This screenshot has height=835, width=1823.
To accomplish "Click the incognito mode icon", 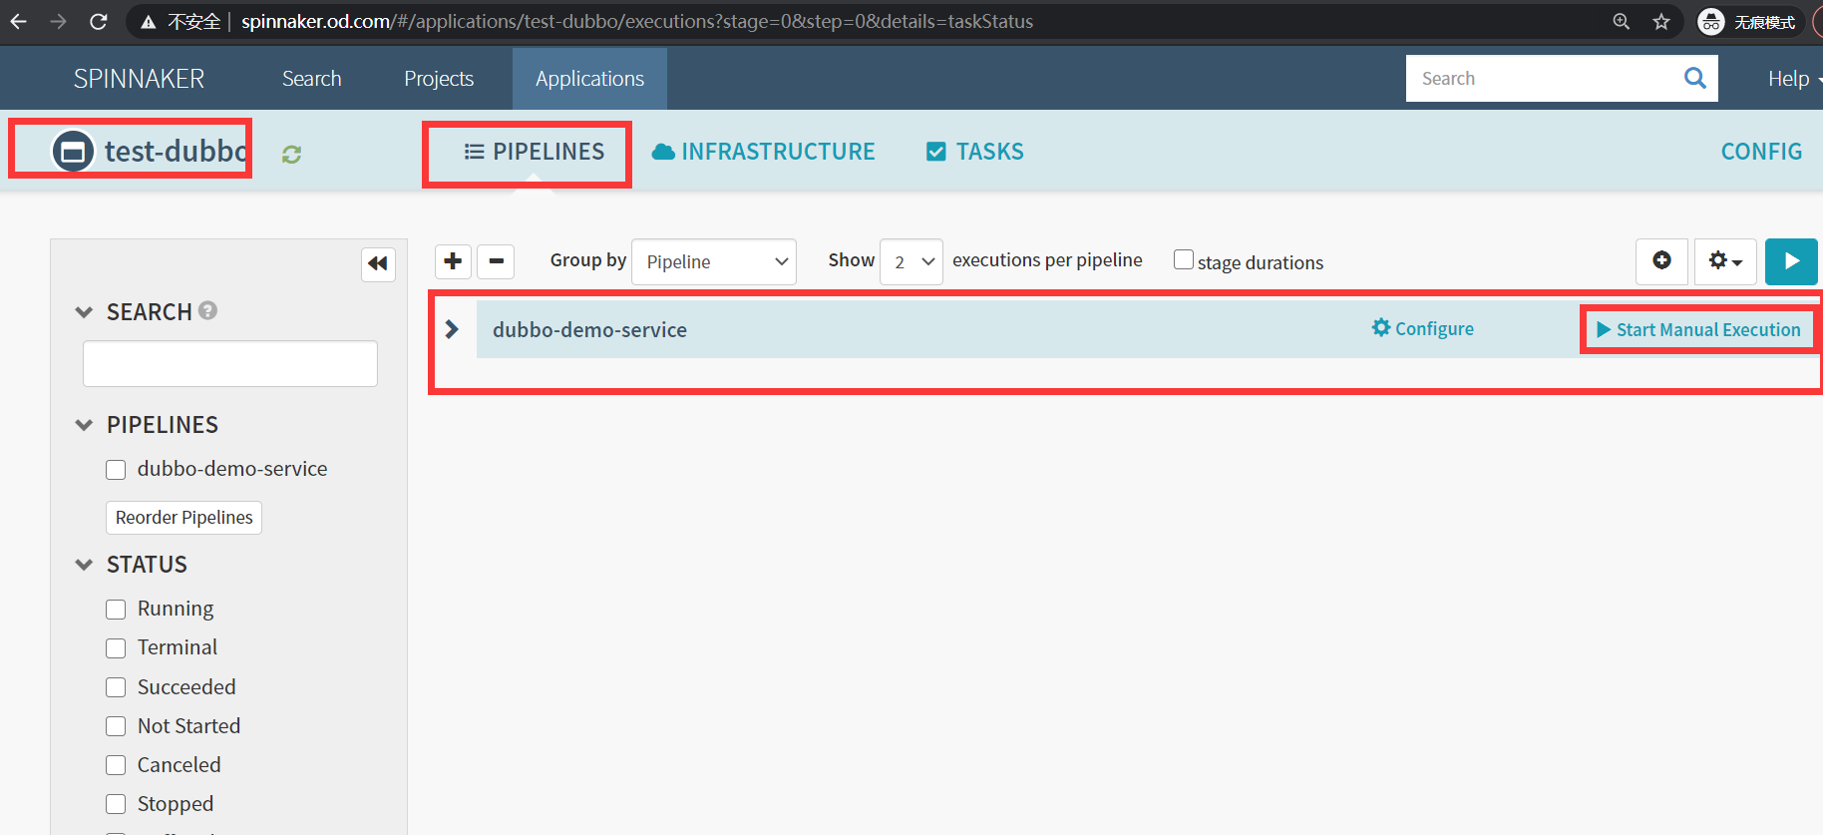I will [1711, 21].
